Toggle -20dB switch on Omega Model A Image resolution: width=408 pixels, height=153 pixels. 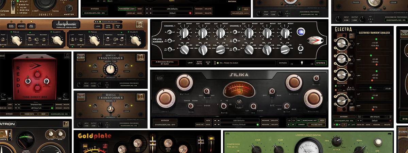(126, 105)
